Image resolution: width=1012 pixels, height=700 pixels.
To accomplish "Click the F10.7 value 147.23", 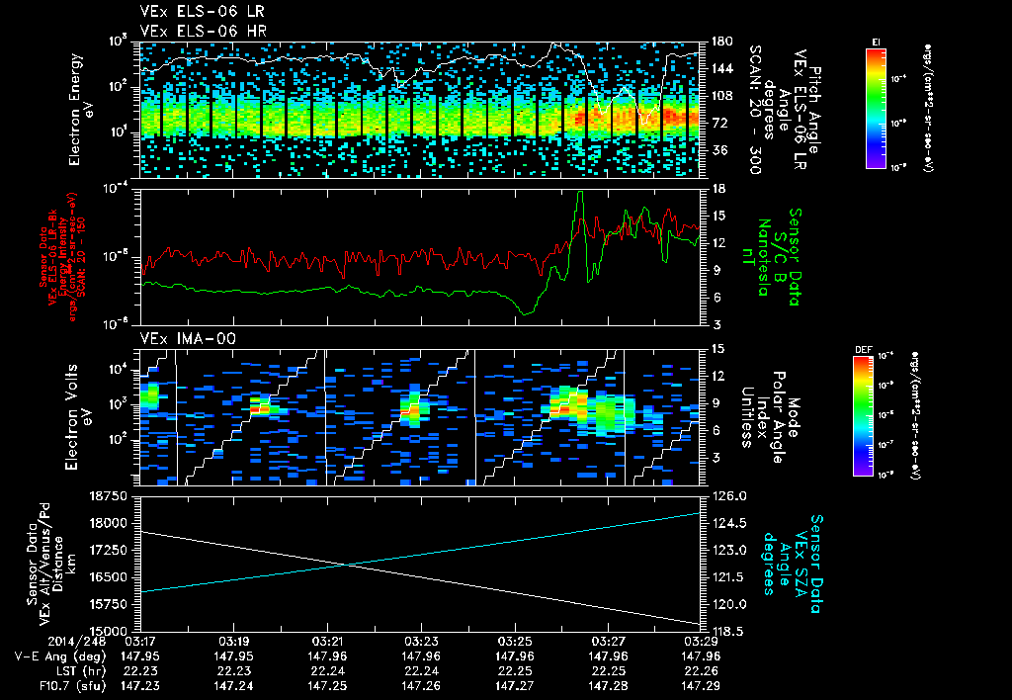I will [140, 686].
